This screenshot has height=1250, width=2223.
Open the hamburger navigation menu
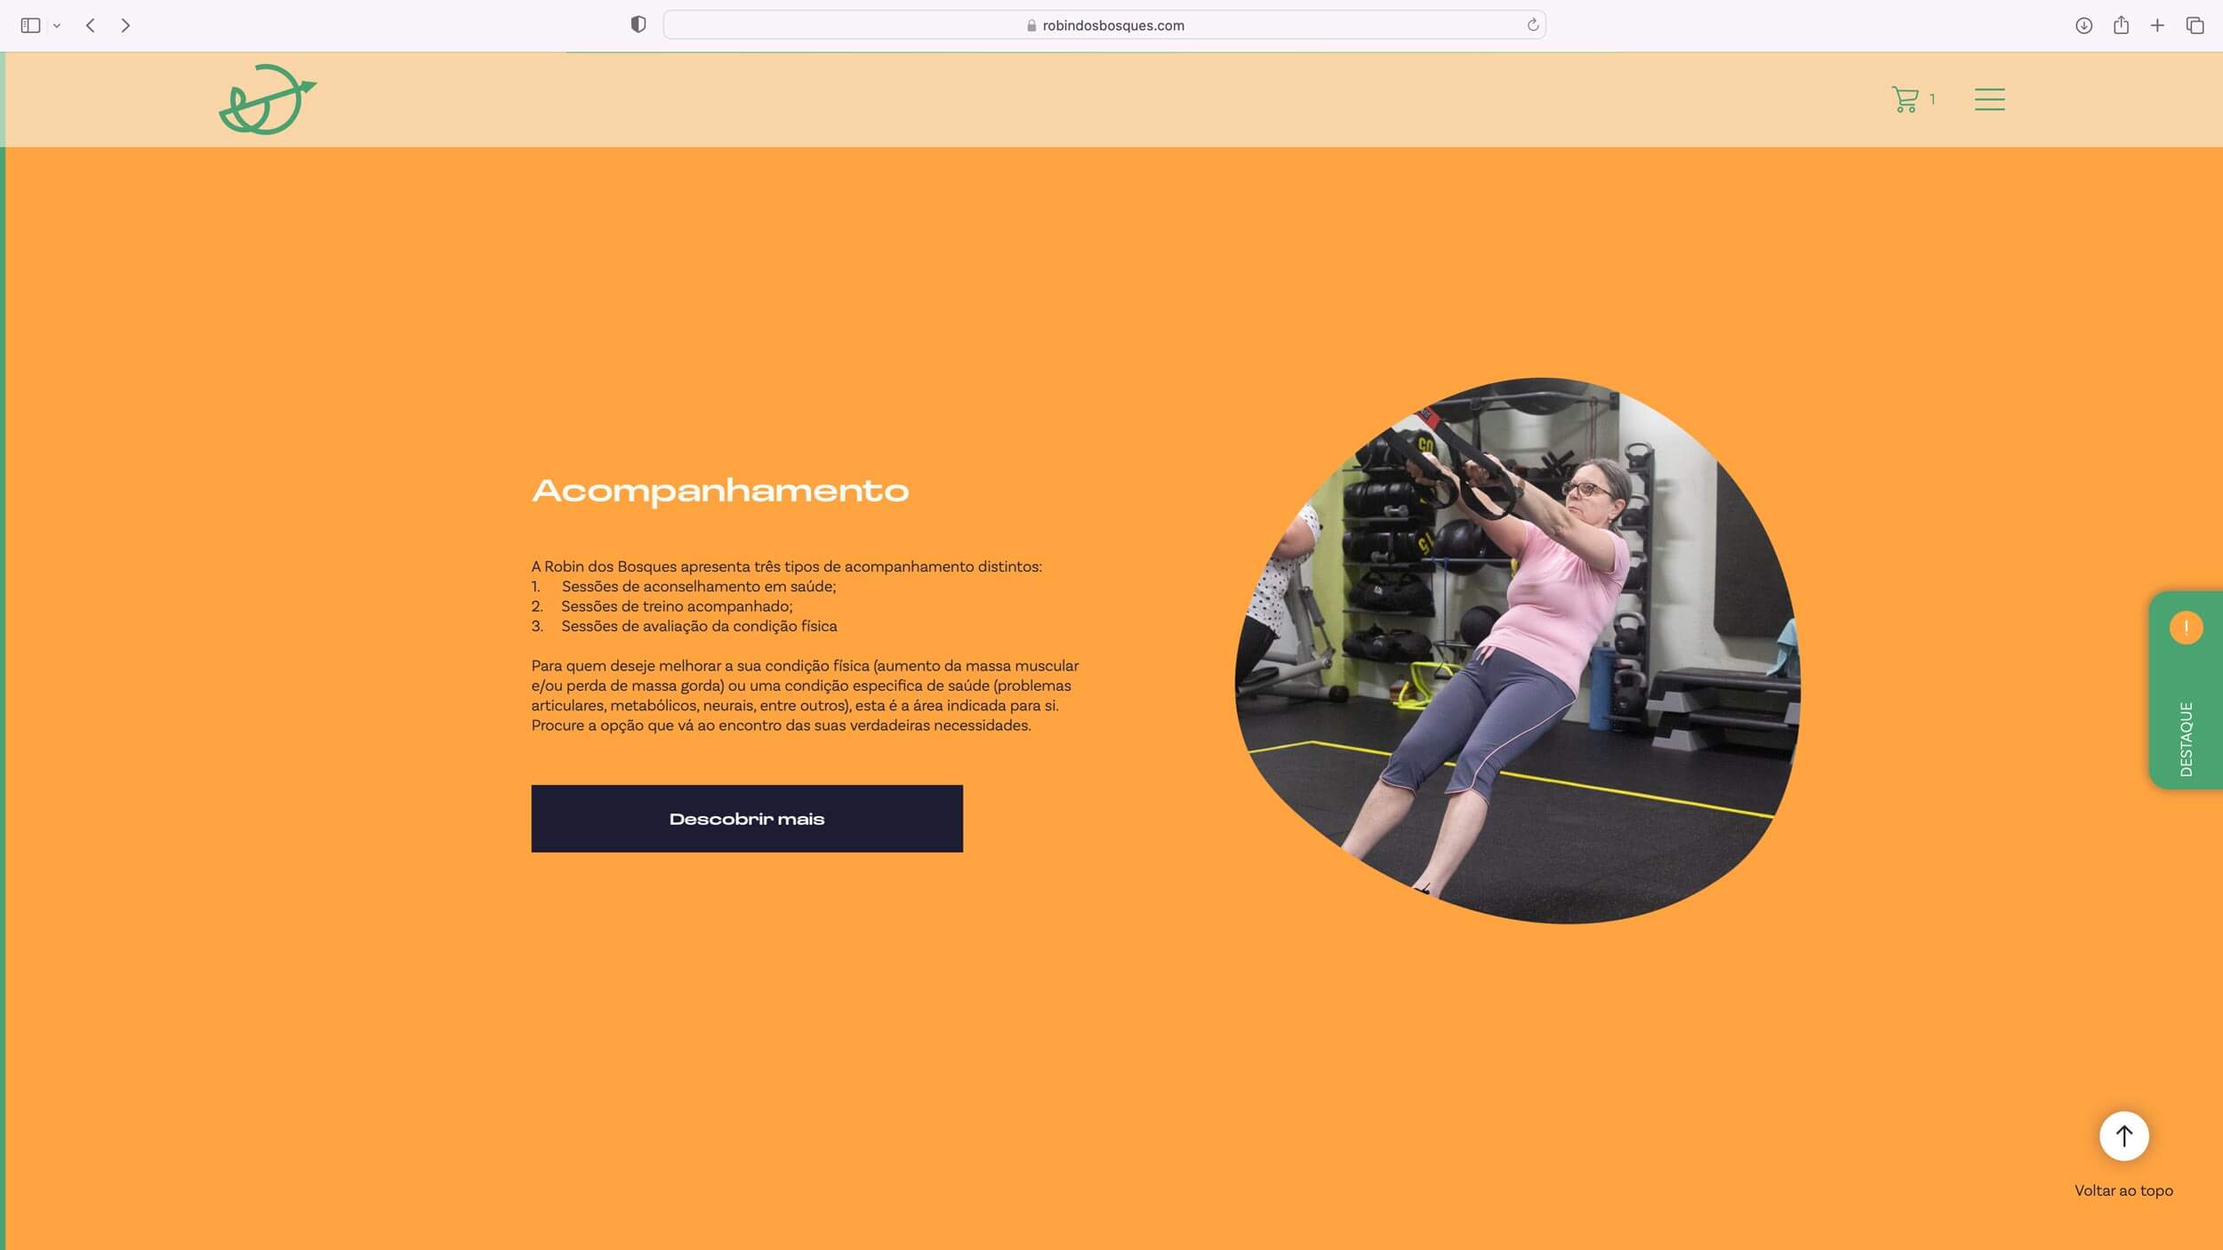[x=1989, y=99]
